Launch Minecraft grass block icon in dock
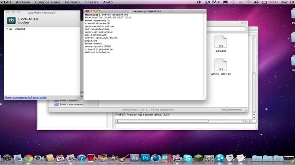 (198, 158)
